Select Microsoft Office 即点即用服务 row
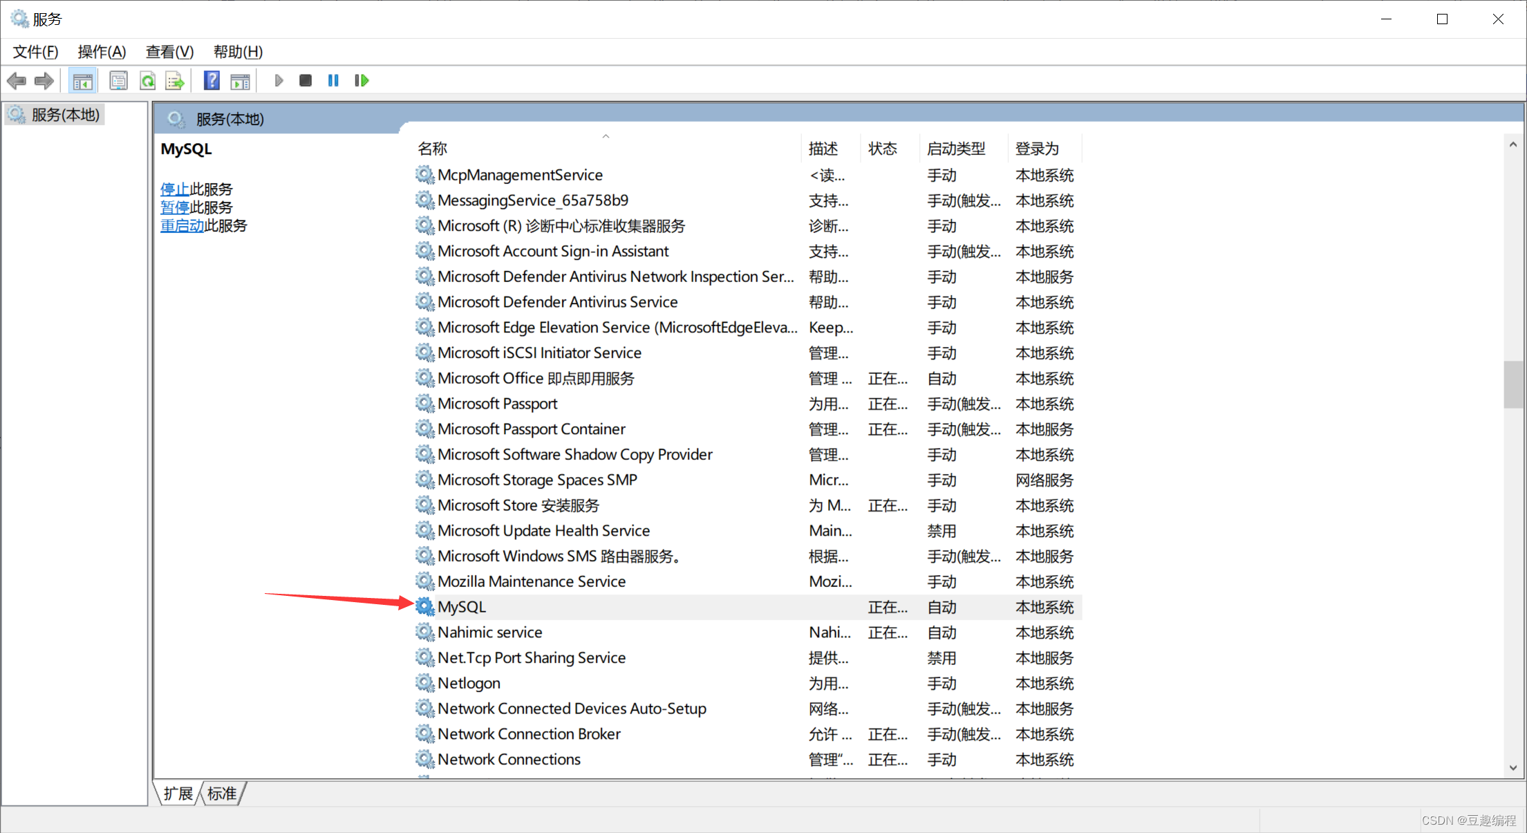The image size is (1527, 833). click(748, 379)
